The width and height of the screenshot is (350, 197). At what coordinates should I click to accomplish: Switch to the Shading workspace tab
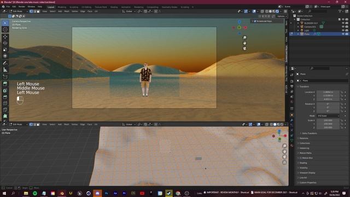[114, 7]
